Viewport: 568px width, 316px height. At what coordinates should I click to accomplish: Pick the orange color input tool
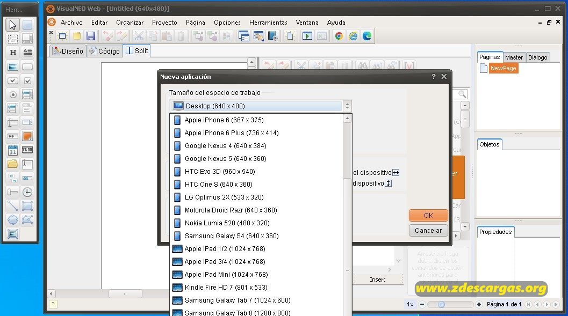[27, 136]
